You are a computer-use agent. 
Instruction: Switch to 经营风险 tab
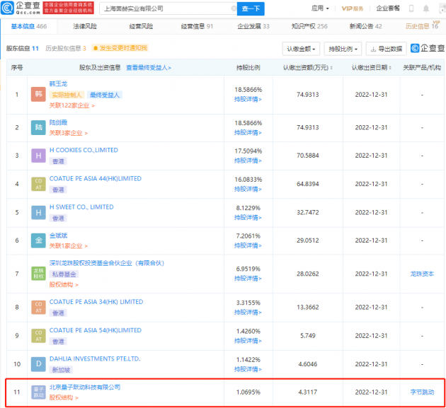pyautogui.click(x=141, y=26)
